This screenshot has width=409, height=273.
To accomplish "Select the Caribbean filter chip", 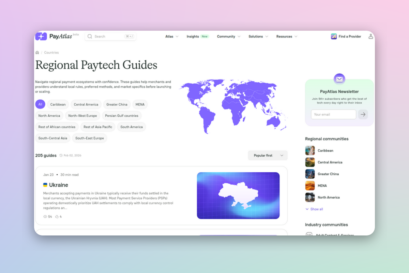I will tap(58, 104).
